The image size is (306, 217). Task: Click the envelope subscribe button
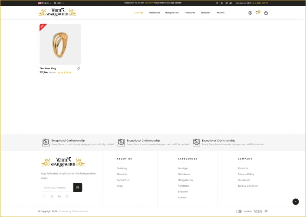coord(78,188)
